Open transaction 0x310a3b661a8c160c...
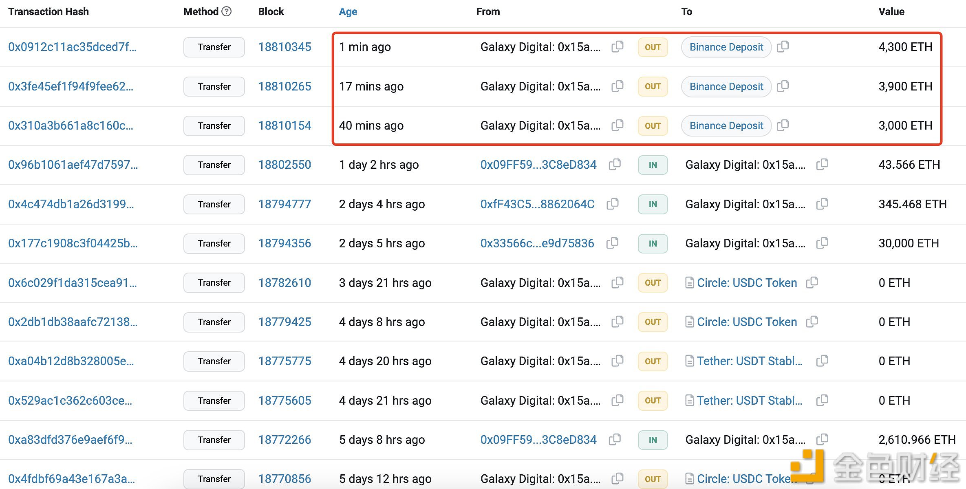The width and height of the screenshot is (966, 489). pyautogui.click(x=71, y=126)
